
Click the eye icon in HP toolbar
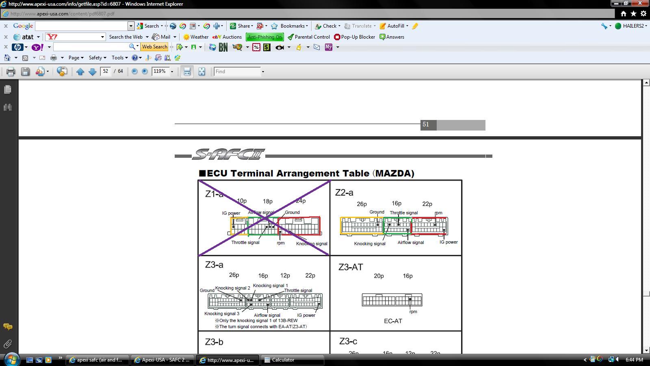coord(279,47)
